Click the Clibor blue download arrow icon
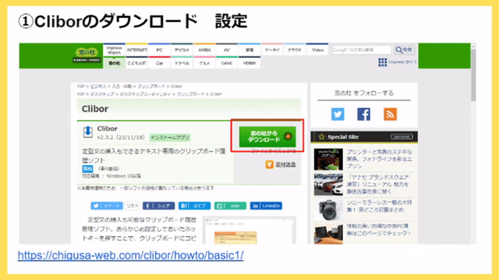 tap(88, 132)
